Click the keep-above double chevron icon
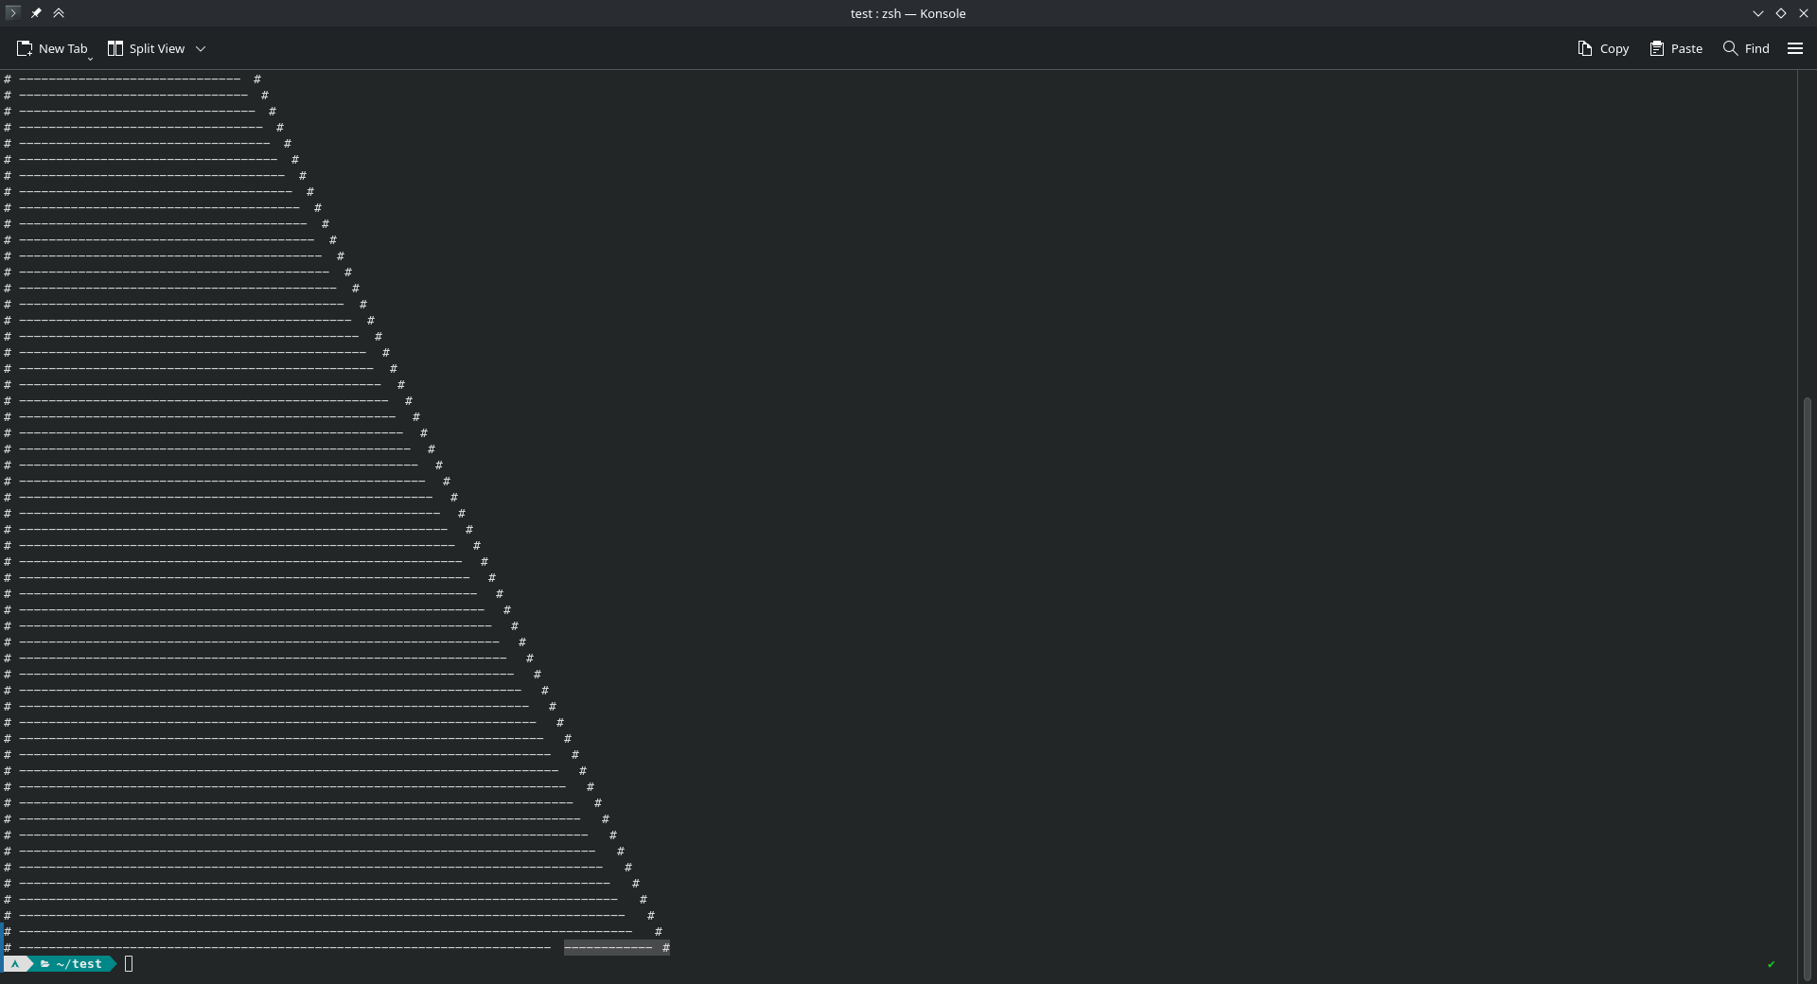This screenshot has height=984, width=1817. (59, 13)
